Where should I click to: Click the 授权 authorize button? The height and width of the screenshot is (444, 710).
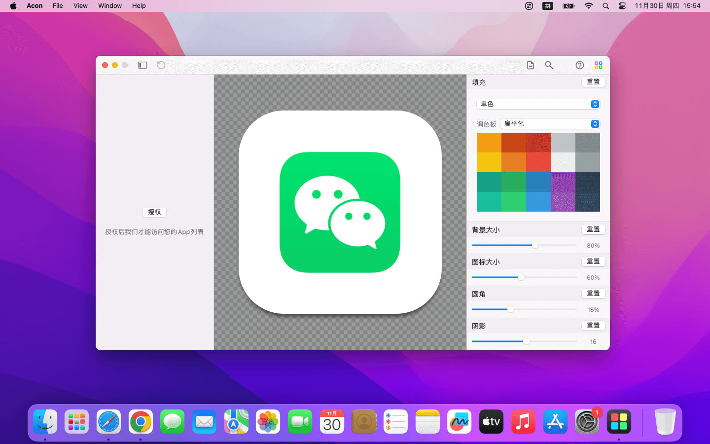pos(154,212)
